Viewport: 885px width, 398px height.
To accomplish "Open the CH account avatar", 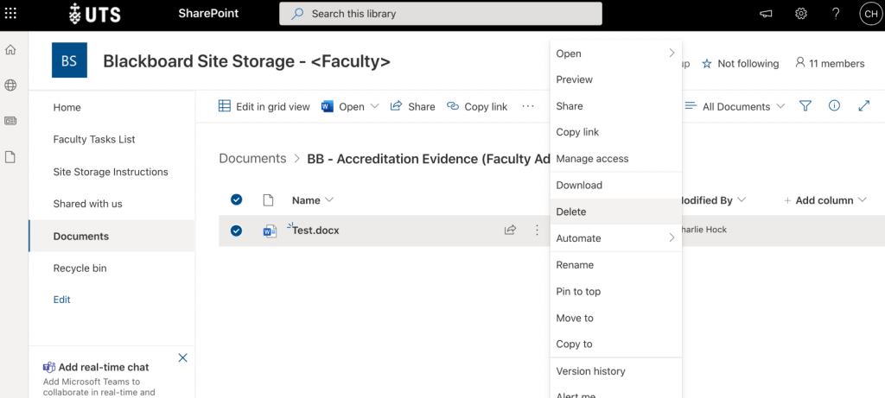I will click(x=869, y=14).
